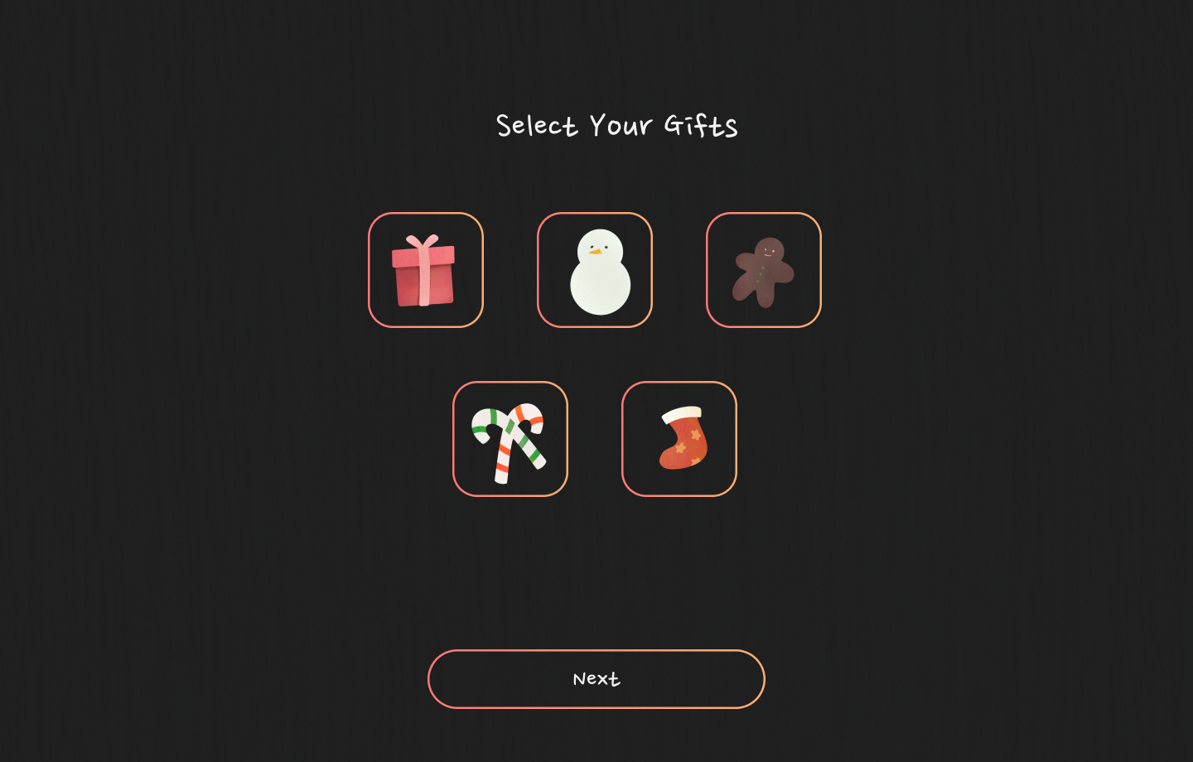The width and height of the screenshot is (1193, 762).
Task: Select the crossed candy canes icon
Action: pos(509,443)
